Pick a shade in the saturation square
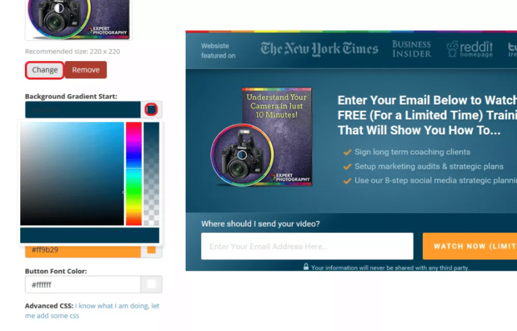Screen dimensions: 517x331 tap(72, 173)
